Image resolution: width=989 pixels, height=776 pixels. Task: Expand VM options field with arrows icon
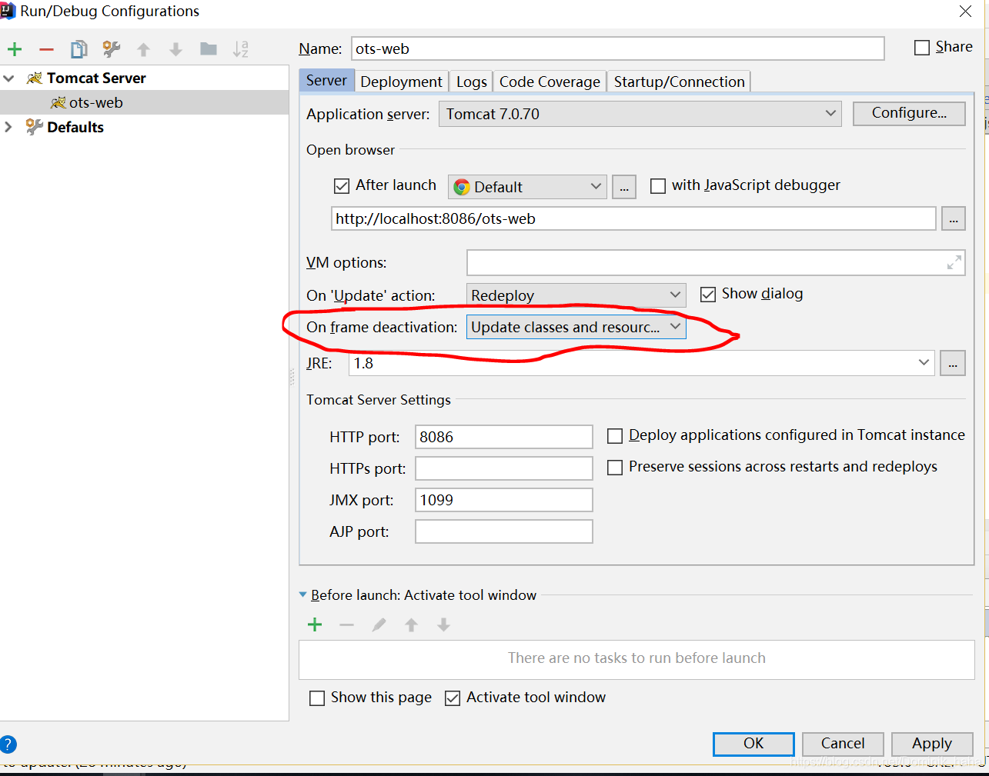pos(954,263)
